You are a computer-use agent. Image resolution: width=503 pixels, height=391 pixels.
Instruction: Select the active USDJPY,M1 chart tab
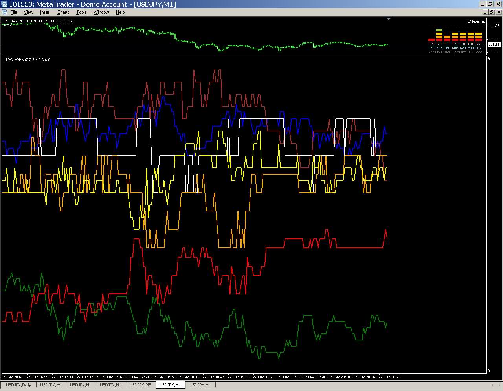coord(170,385)
